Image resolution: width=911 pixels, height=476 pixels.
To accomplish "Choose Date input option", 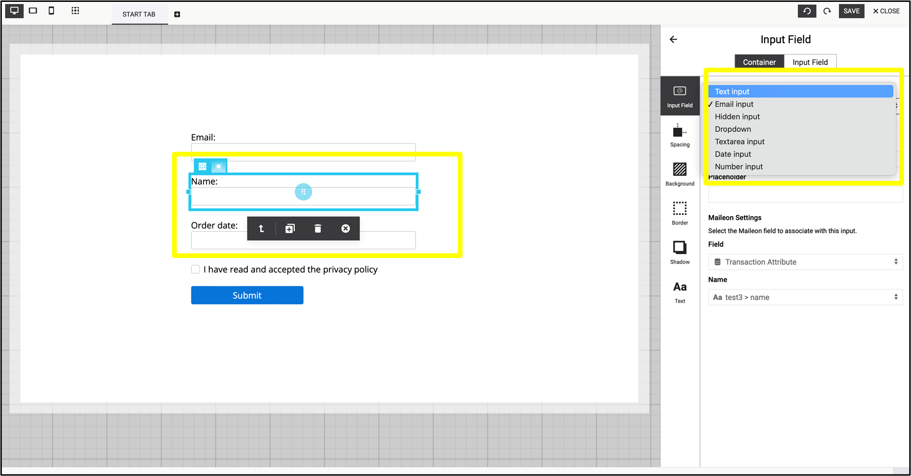I will point(801,154).
